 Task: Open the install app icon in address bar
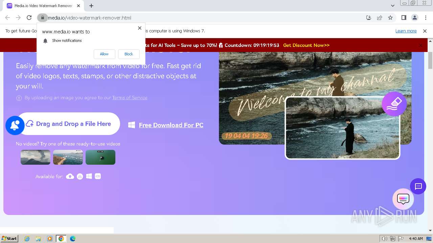[x=369, y=18]
